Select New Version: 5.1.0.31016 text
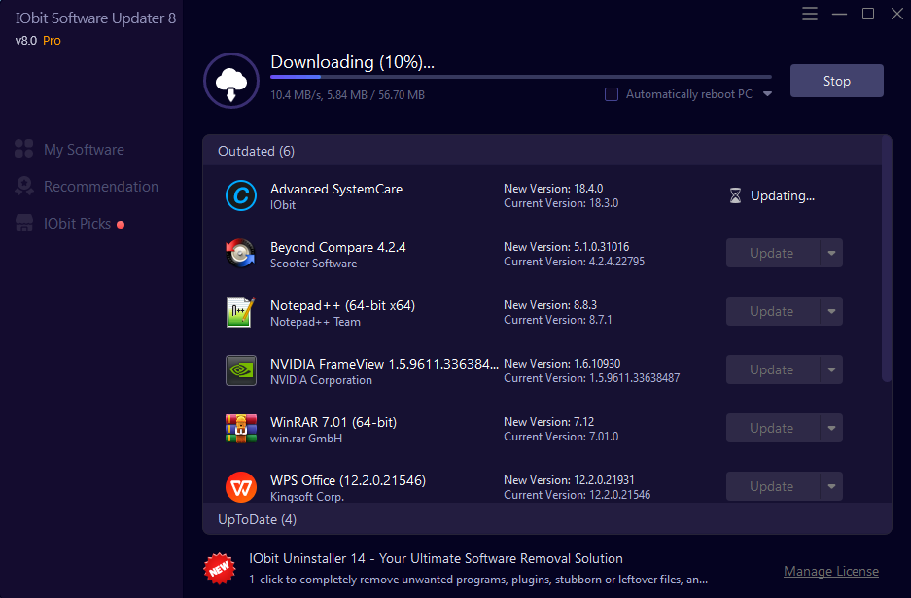The width and height of the screenshot is (911, 598). (x=567, y=246)
